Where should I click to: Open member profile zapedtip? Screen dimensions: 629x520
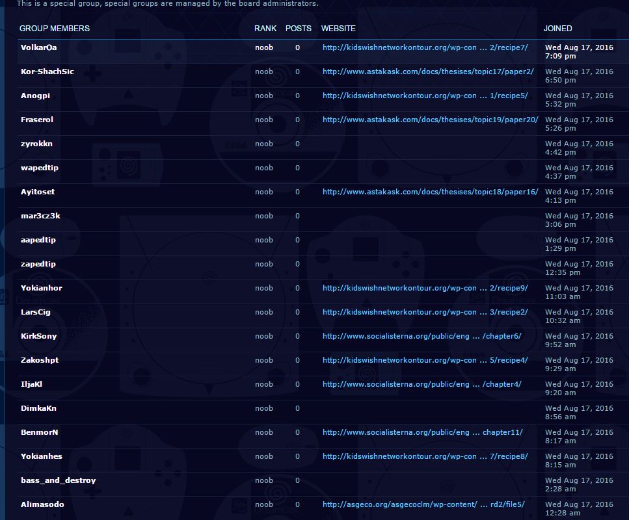click(x=38, y=264)
